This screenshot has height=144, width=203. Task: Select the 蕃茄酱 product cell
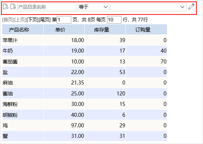[23, 61]
